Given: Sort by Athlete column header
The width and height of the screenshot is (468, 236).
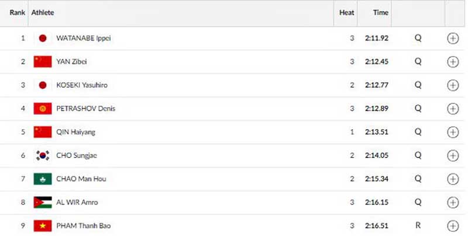Looking at the screenshot, I should click(x=43, y=12).
